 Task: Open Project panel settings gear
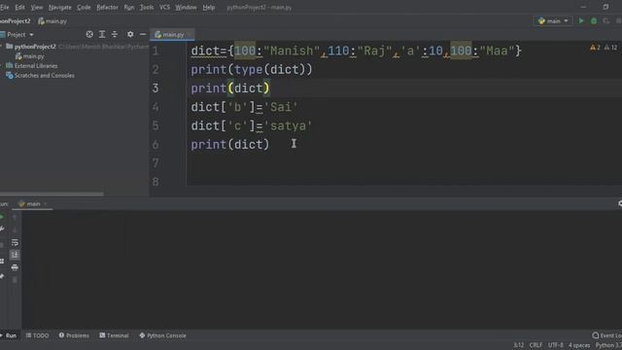130,35
